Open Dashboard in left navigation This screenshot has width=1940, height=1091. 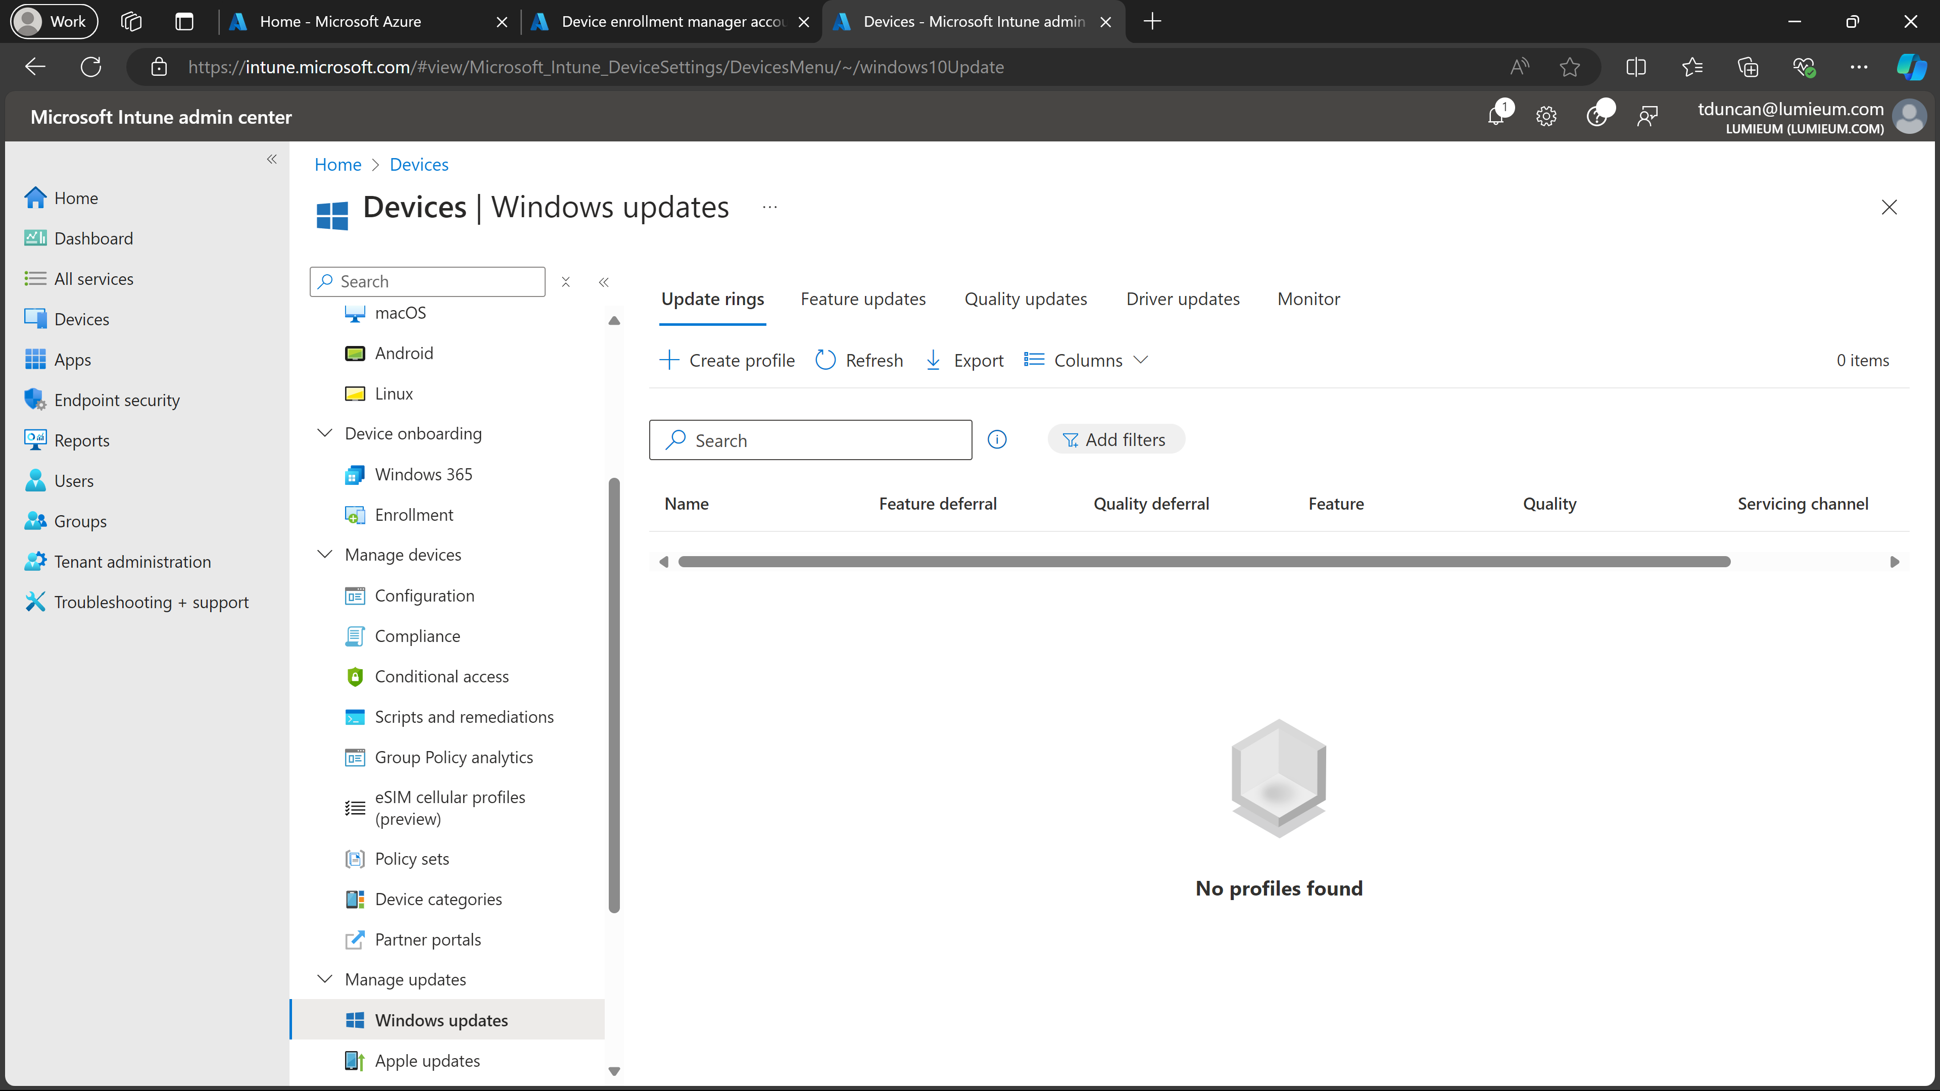coord(93,238)
